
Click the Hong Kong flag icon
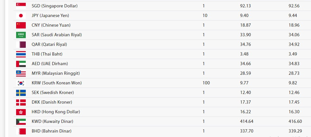21,112
